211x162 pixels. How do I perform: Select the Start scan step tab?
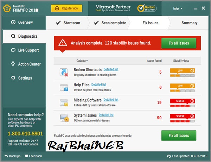tap(68, 23)
